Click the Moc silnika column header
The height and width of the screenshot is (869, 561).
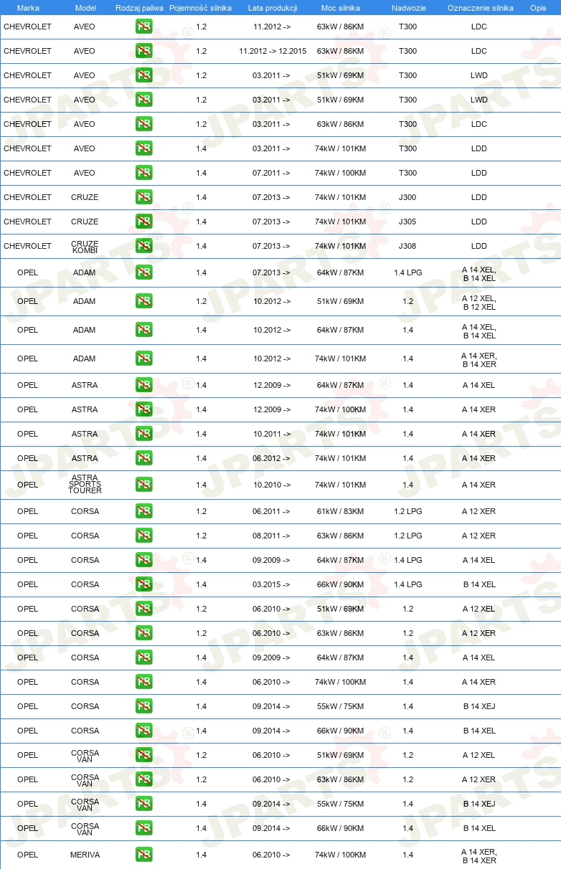coord(341,8)
